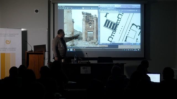
Task: Click the X icon in viewer toolbar
Action: [x=68, y=8]
